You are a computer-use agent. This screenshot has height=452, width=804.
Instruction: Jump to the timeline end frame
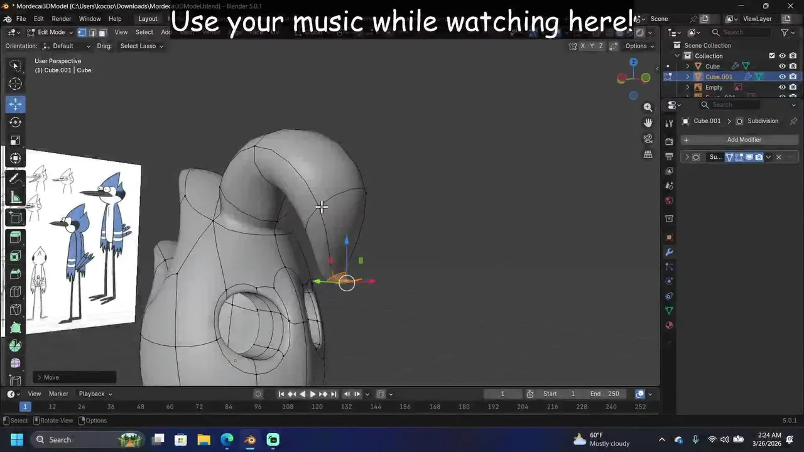pos(334,394)
